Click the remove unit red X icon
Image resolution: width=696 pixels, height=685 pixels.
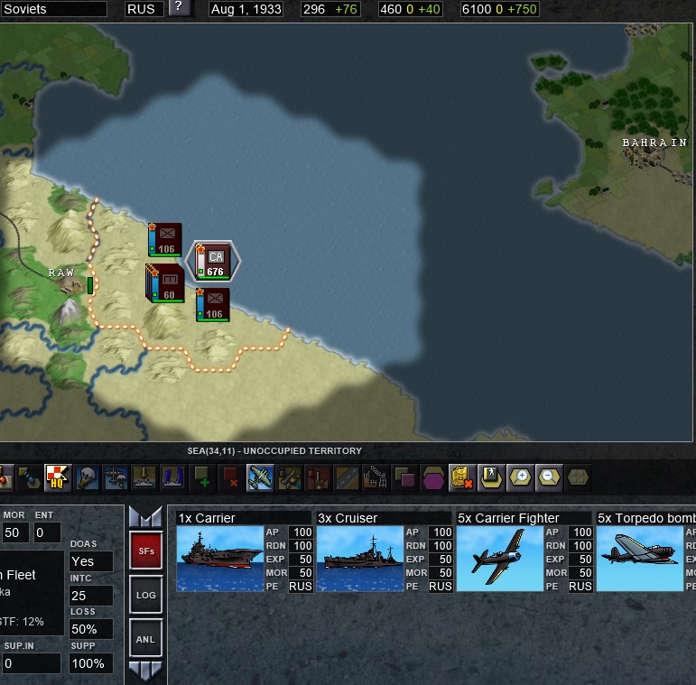pos(231,477)
